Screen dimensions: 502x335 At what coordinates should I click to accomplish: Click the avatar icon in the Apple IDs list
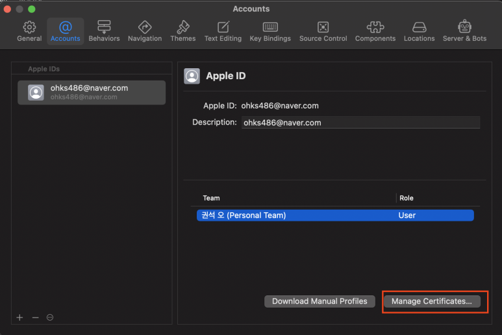tap(36, 93)
